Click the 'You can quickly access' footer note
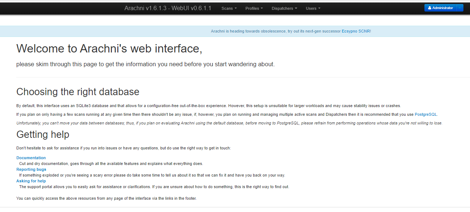 pyautogui.click(x=106, y=198)
